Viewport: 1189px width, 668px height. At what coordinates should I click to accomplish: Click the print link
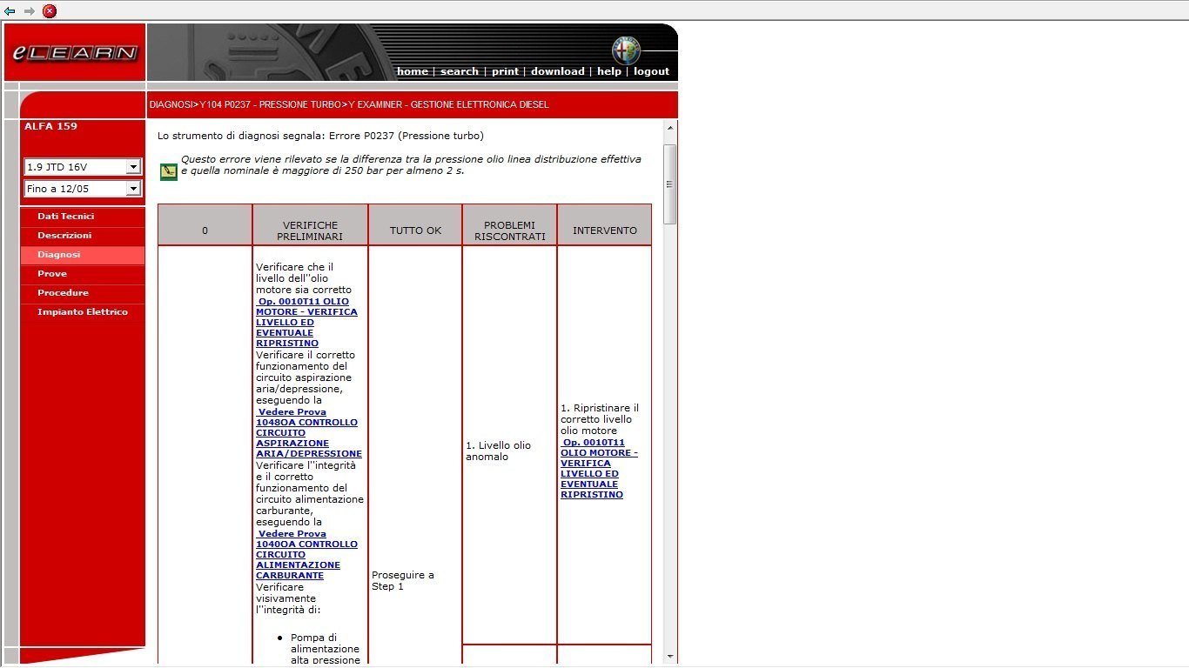(505, 71)
